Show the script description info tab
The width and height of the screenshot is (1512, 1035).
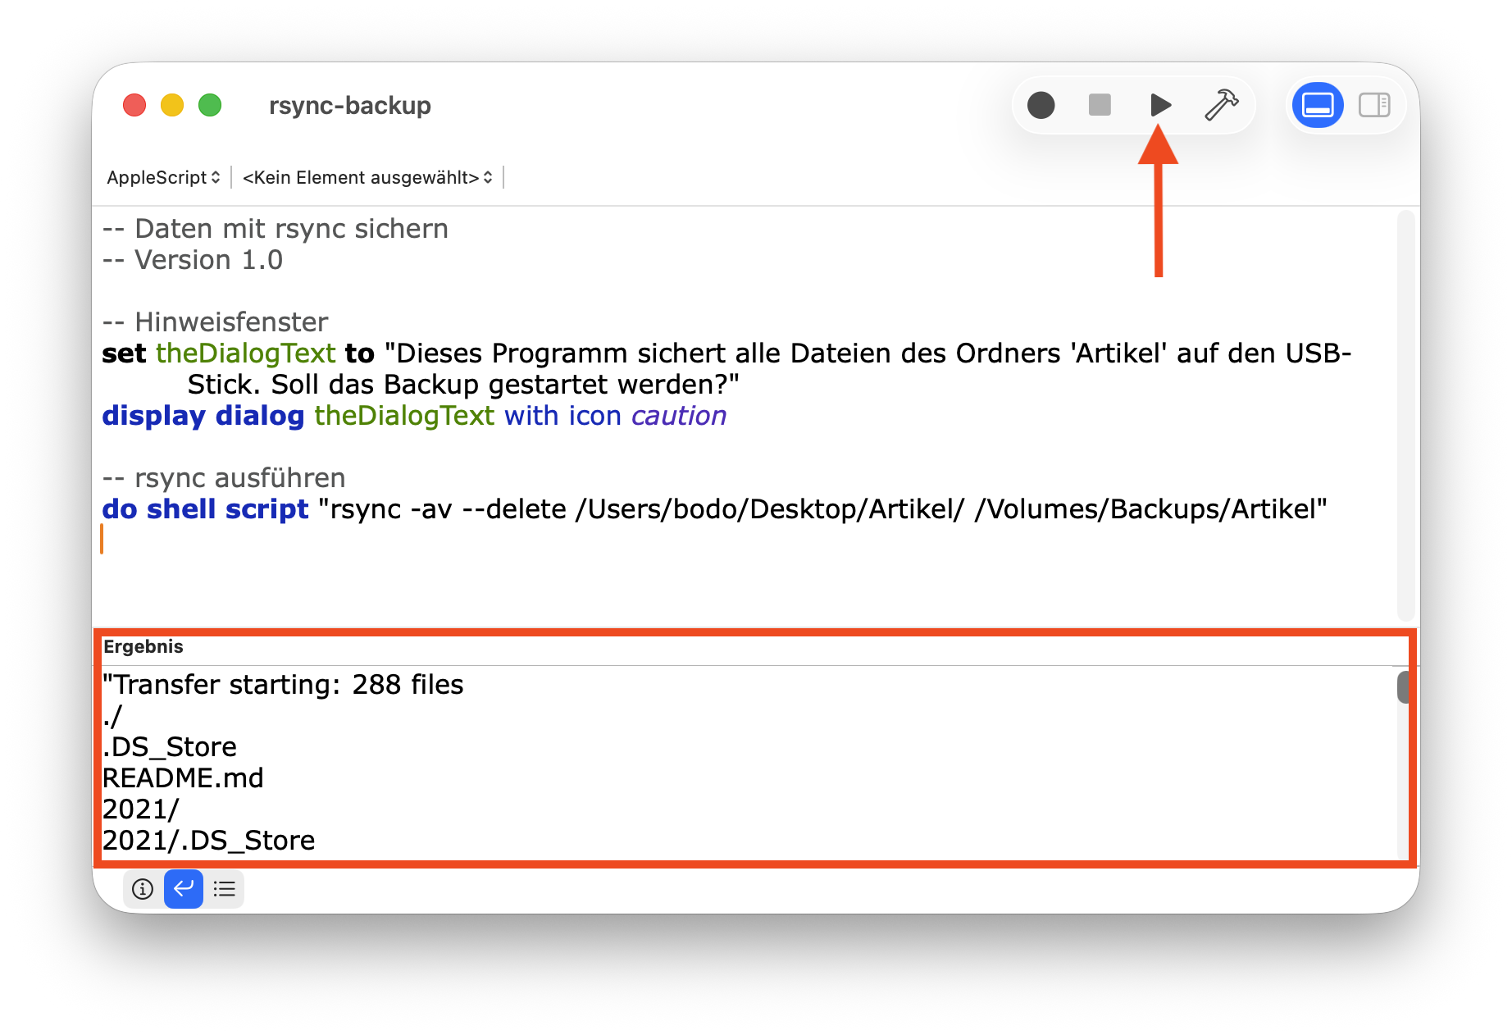pyautogui.click(x=143, y=889)
